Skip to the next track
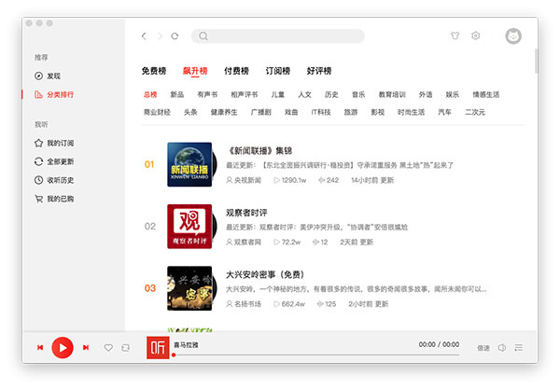 point(86,348)
